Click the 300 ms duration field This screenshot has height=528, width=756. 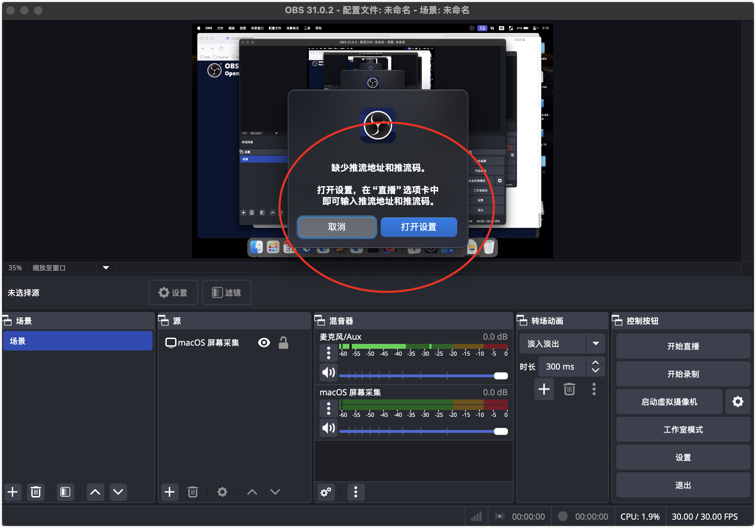click(x=562, y=366)
